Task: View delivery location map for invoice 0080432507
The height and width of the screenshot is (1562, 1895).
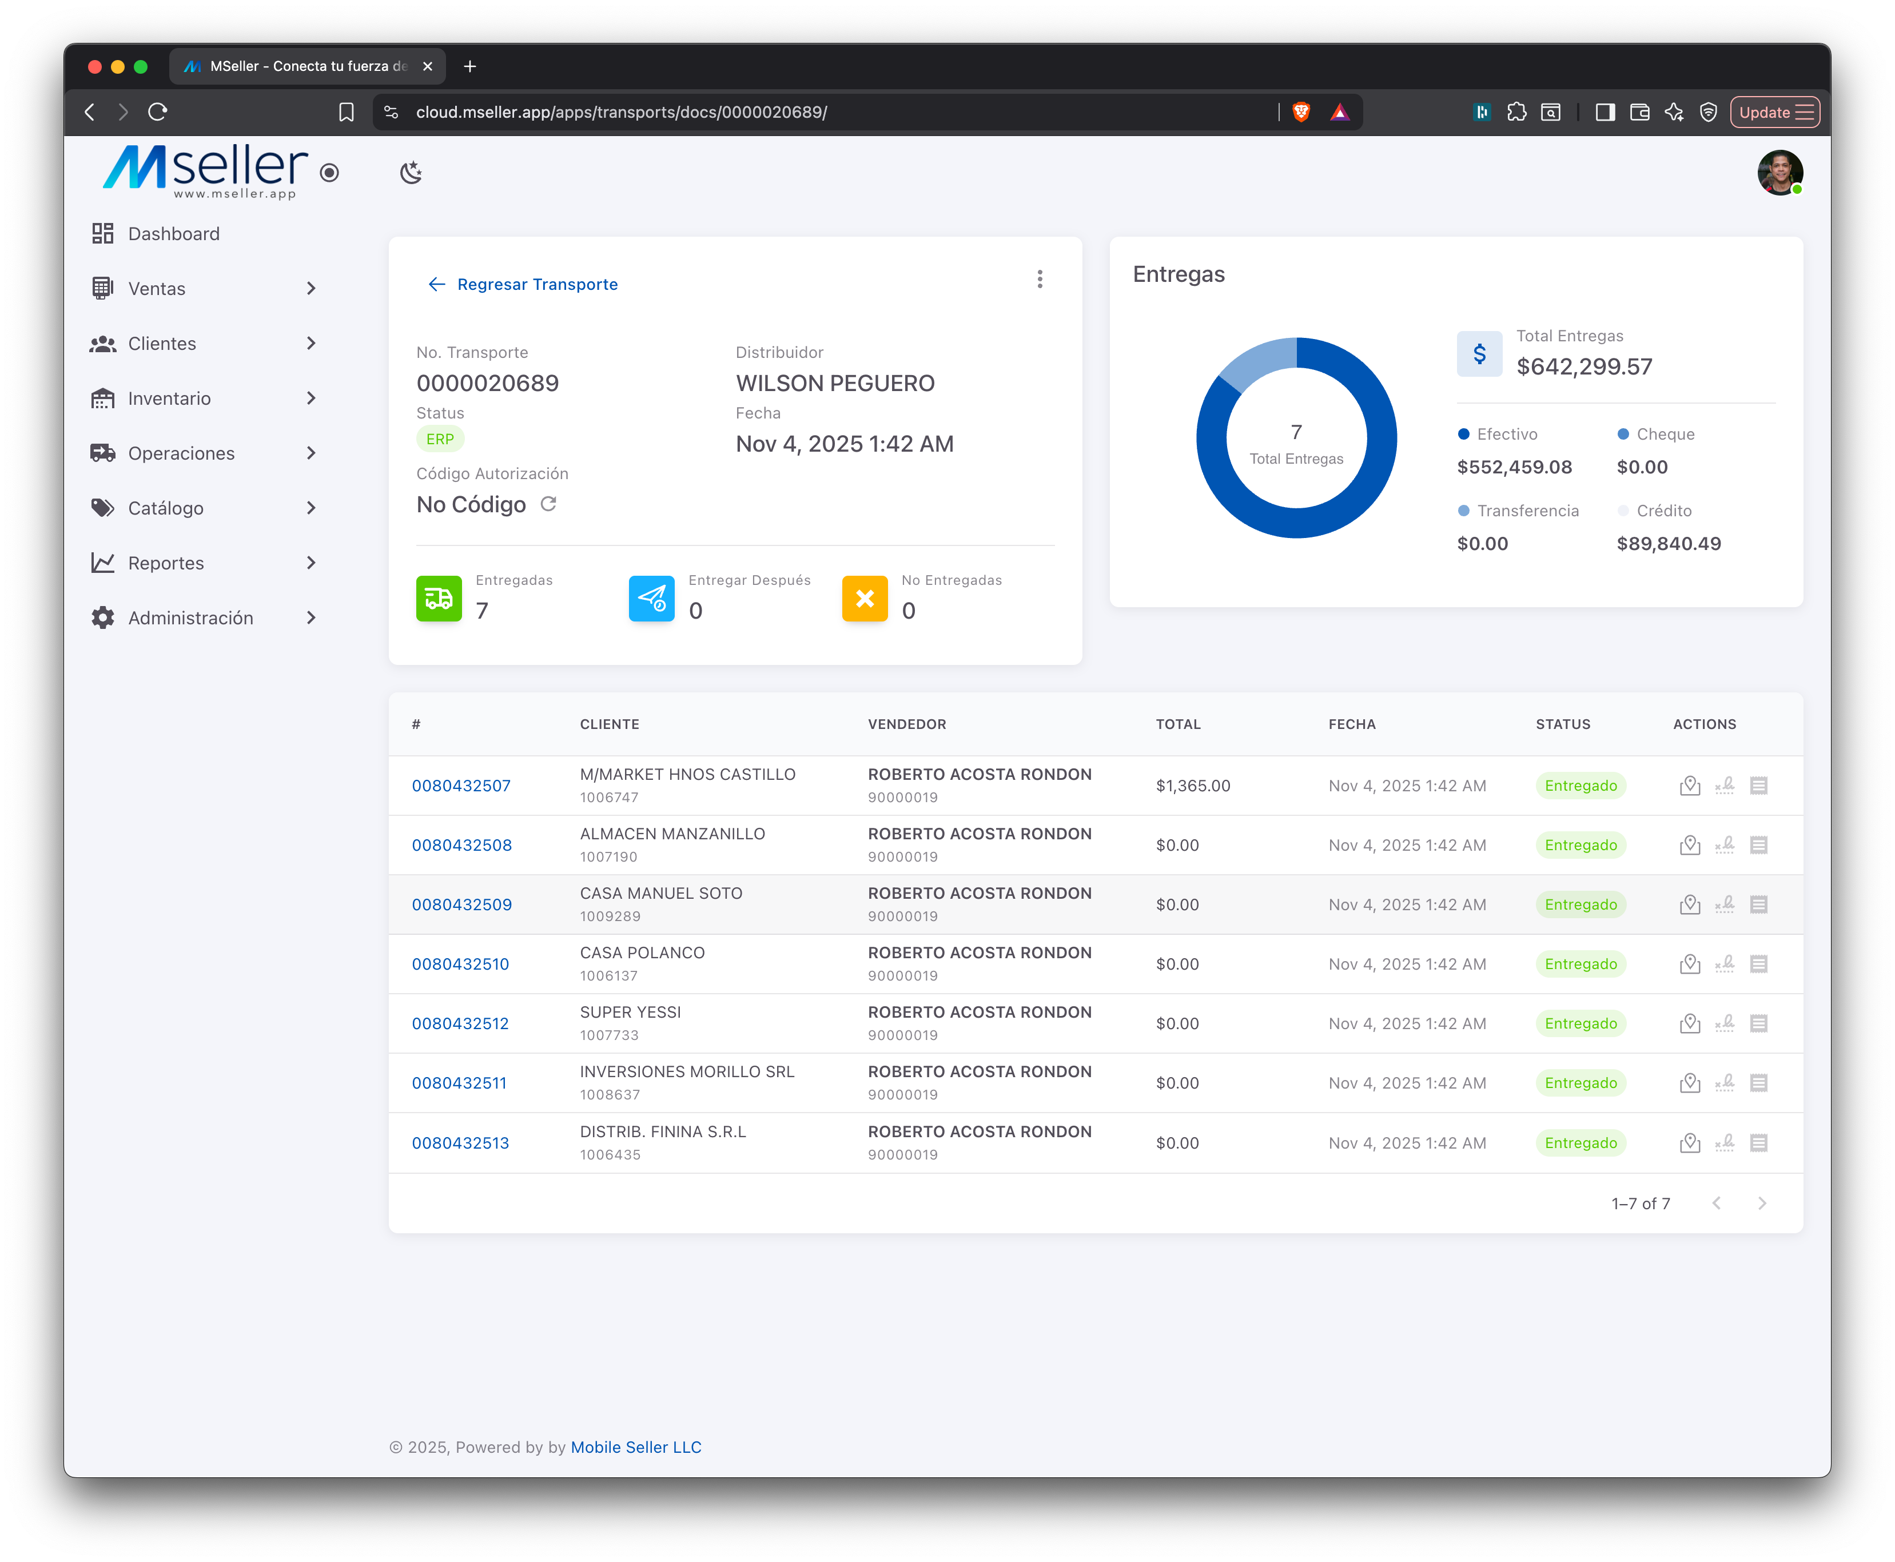Action: 1690,784
